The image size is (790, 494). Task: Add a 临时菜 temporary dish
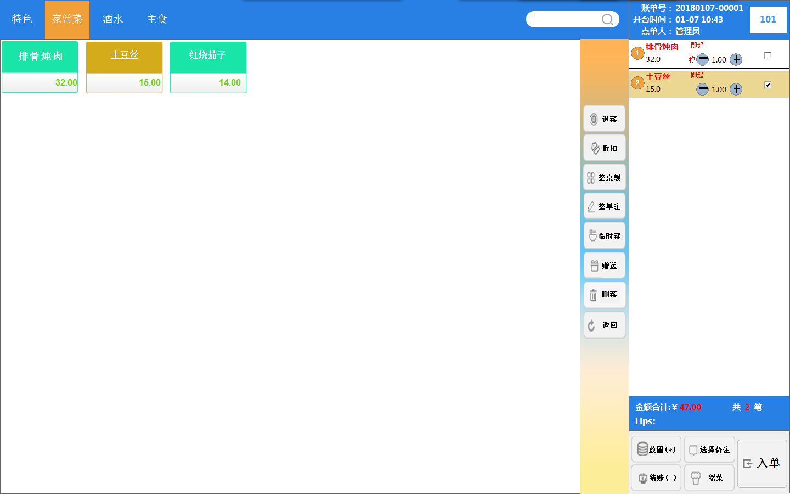[x=604, y=236]
